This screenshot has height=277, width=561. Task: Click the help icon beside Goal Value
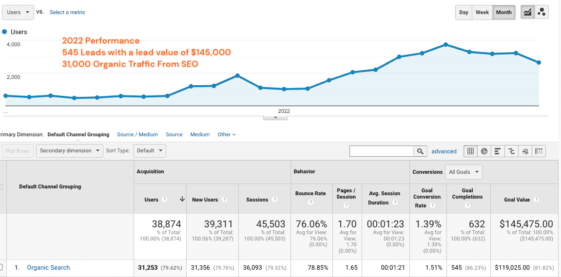[x=536, y=200]
